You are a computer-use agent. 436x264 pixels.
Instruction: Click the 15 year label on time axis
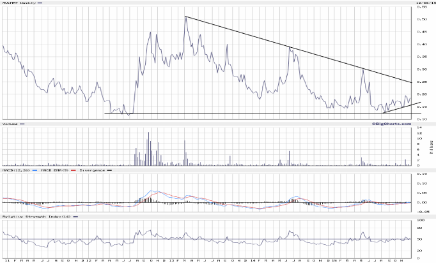pos(334,261)
